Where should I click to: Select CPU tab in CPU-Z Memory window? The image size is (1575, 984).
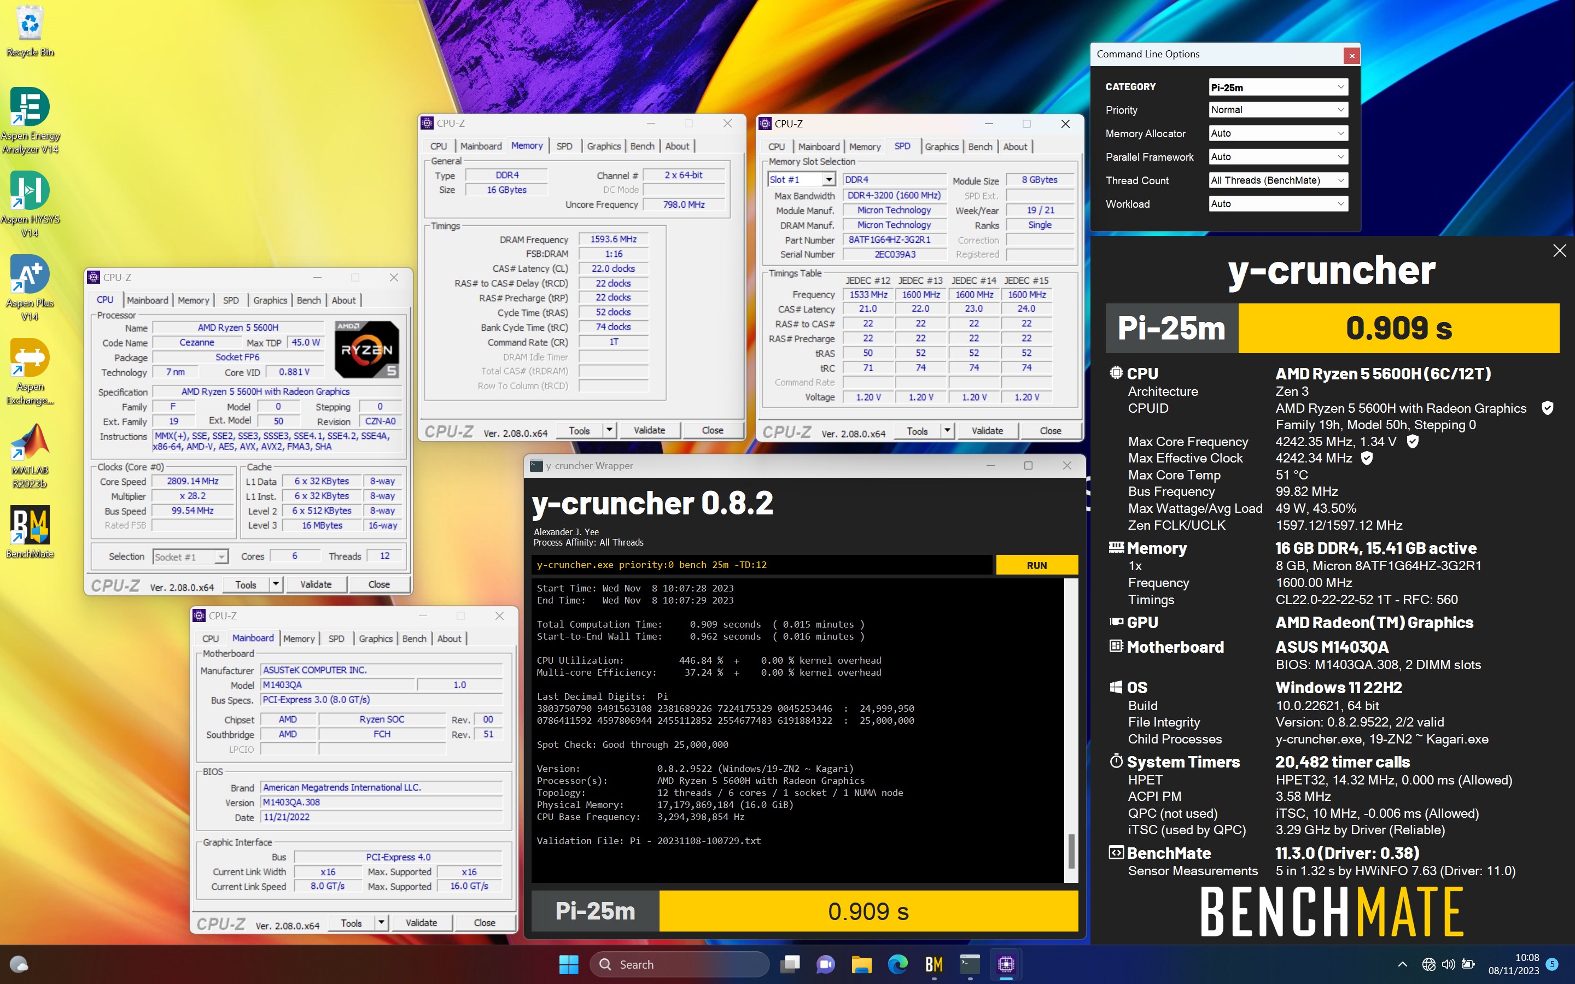pyautogui.click(x=439, y=147)
